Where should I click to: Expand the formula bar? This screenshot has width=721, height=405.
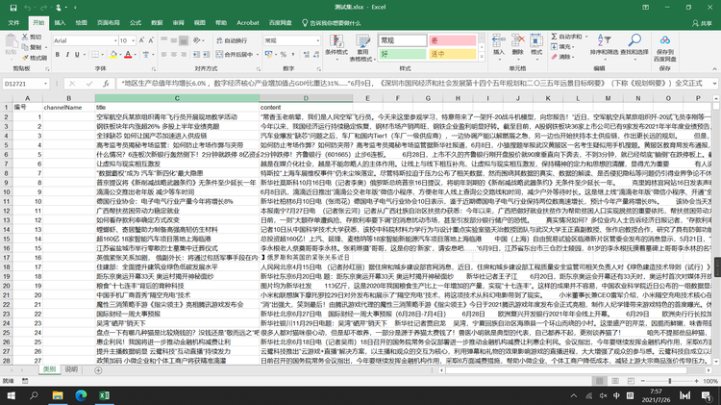[714, 84]
